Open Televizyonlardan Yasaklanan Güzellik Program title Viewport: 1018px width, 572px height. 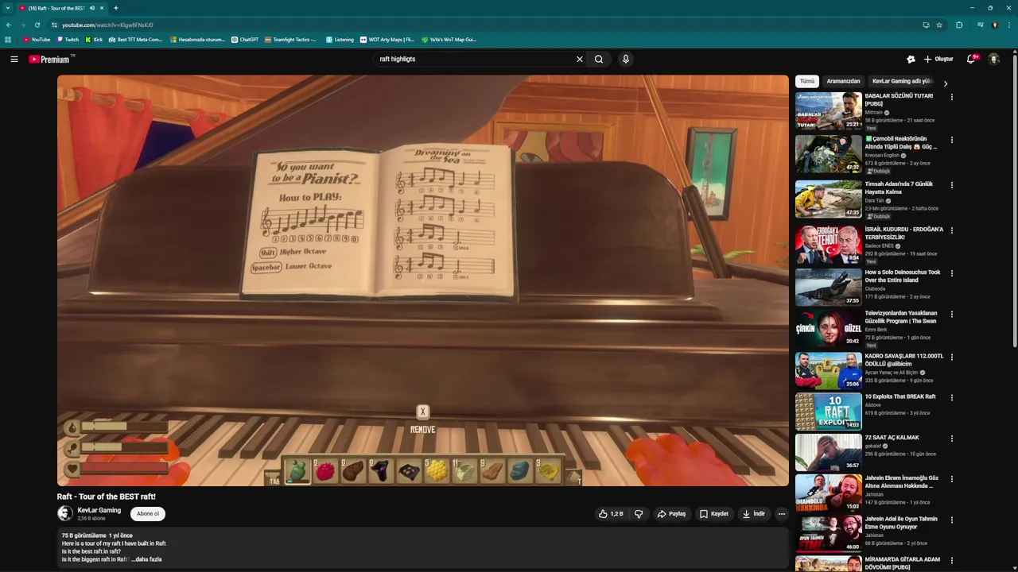tap(901, 317)
